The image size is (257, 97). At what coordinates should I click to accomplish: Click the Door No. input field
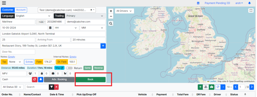[x=18, y=52]
